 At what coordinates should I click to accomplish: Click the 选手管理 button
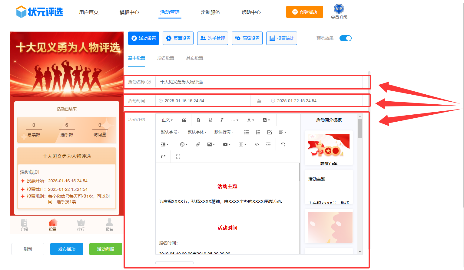point(213,38)
